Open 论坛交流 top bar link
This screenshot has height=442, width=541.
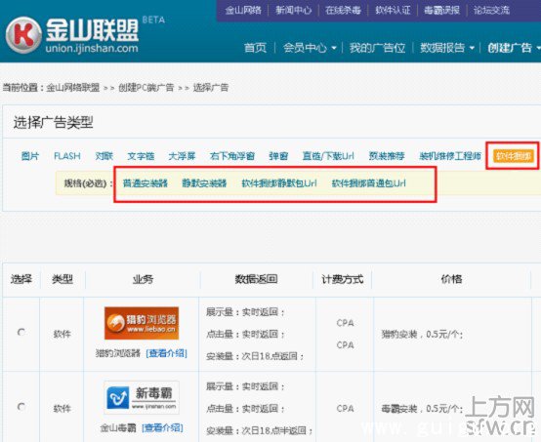(x=491, y=10)
